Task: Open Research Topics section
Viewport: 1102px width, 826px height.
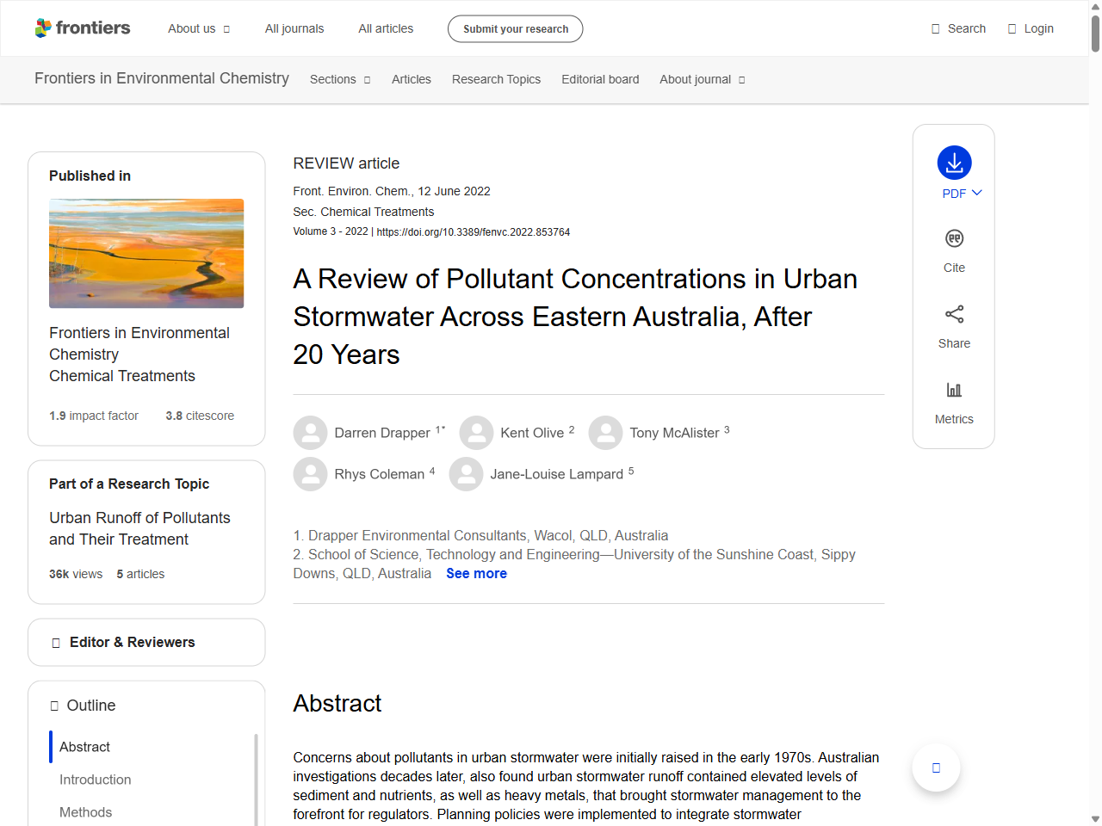Action: click(496, 79)
